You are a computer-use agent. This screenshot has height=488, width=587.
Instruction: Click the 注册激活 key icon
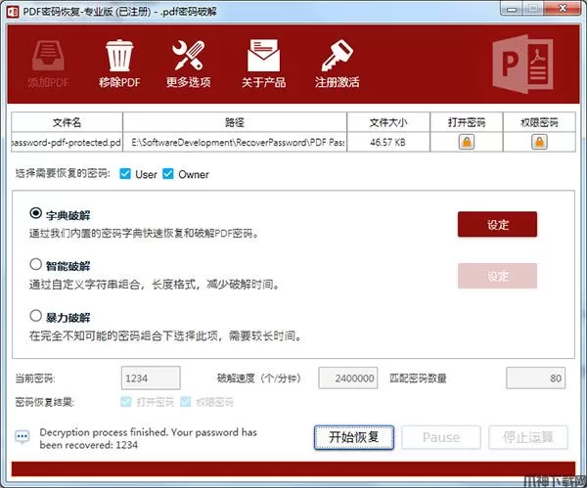coord(337,55)
